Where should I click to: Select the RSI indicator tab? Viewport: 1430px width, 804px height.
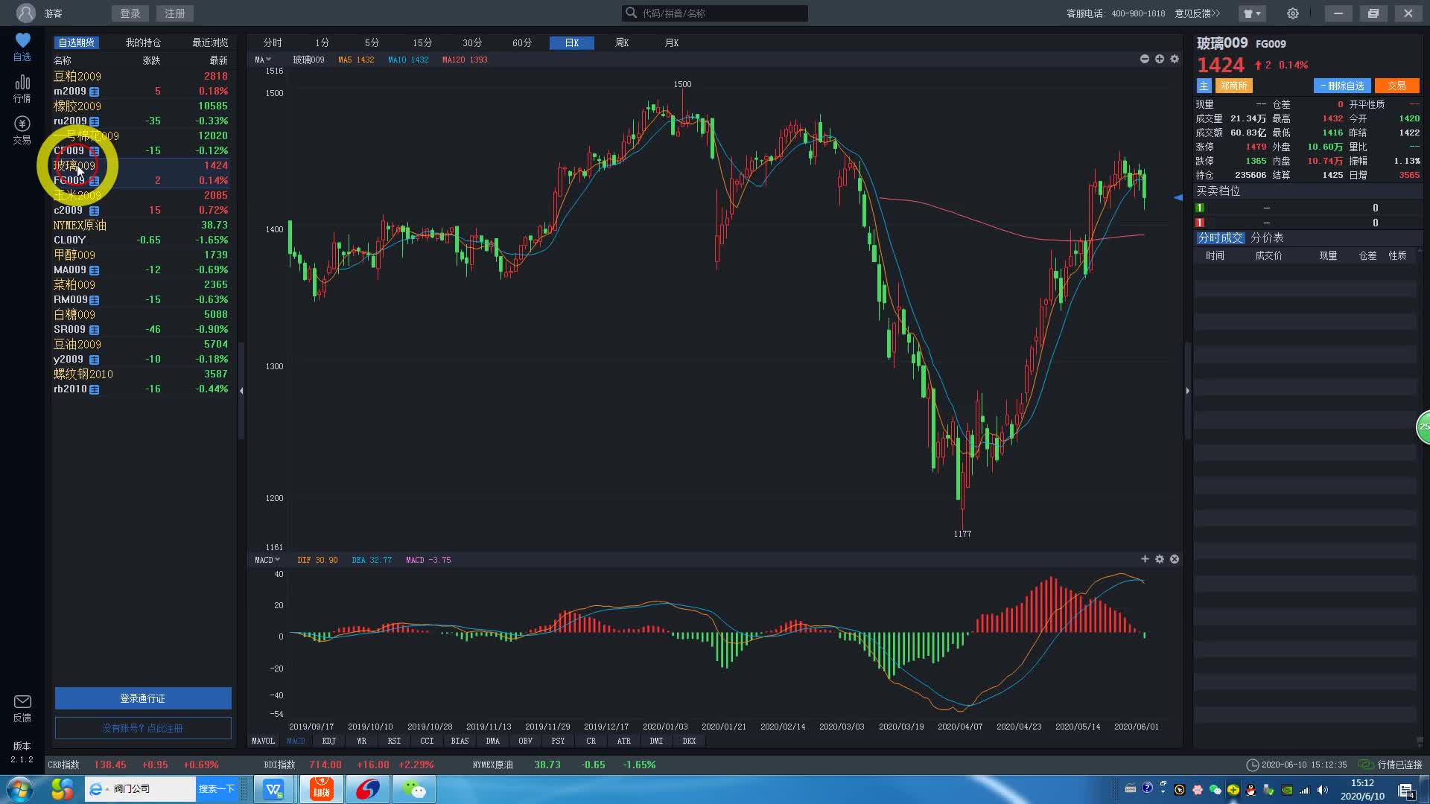(x=394, y=741)
